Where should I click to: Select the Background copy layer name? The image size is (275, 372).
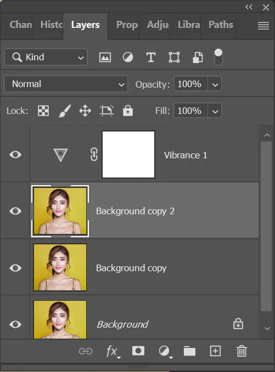point(131,268)
